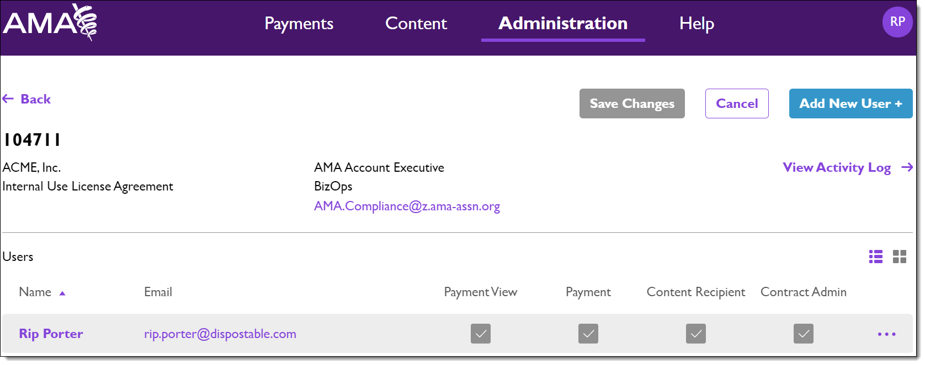Select the Administration tab
Viewport: 925px width, 365px height.
pyautogui.click(x=563, y=23)
